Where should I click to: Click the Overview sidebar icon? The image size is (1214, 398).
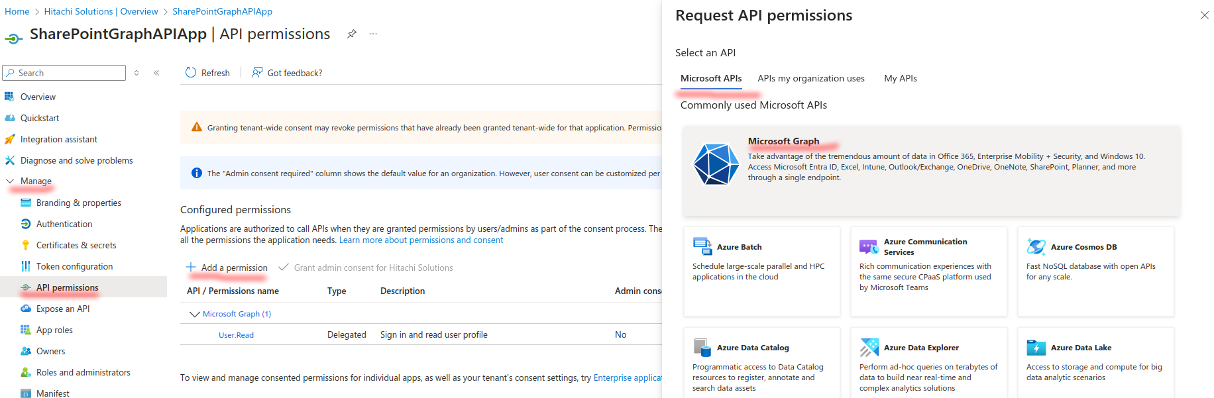click(9, 97)
